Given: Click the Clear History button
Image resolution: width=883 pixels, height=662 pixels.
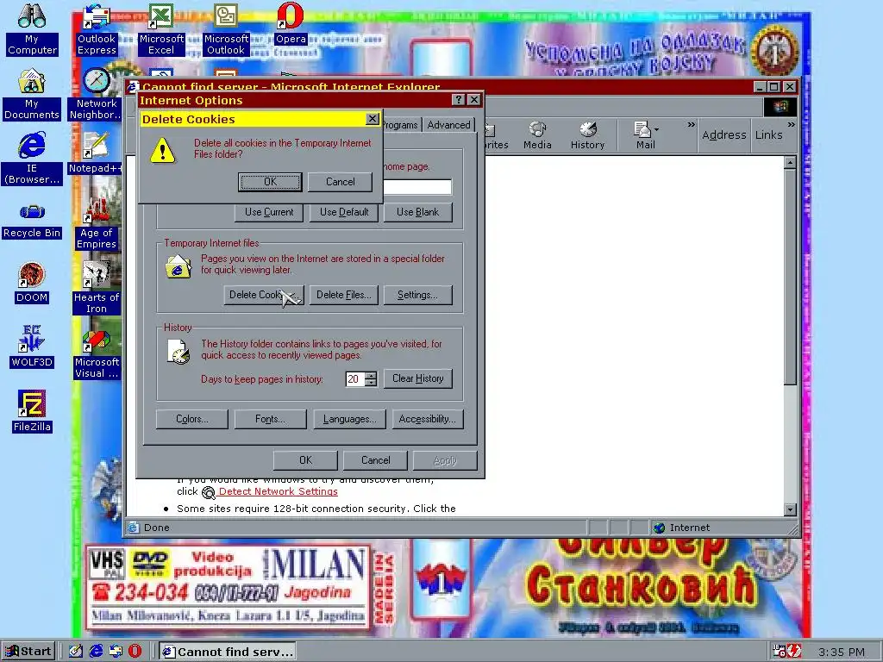Looking at the screenshot, I should click(x=418, y=378).
